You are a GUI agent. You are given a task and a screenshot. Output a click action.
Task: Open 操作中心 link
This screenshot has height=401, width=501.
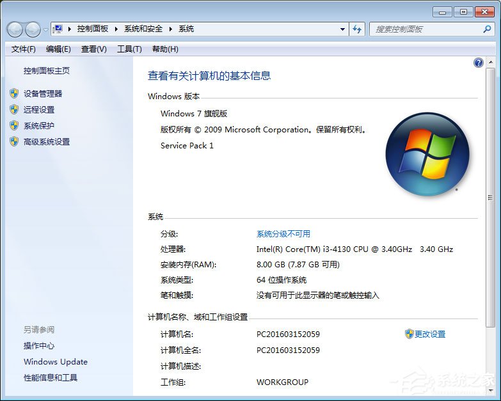click(39, 346)
